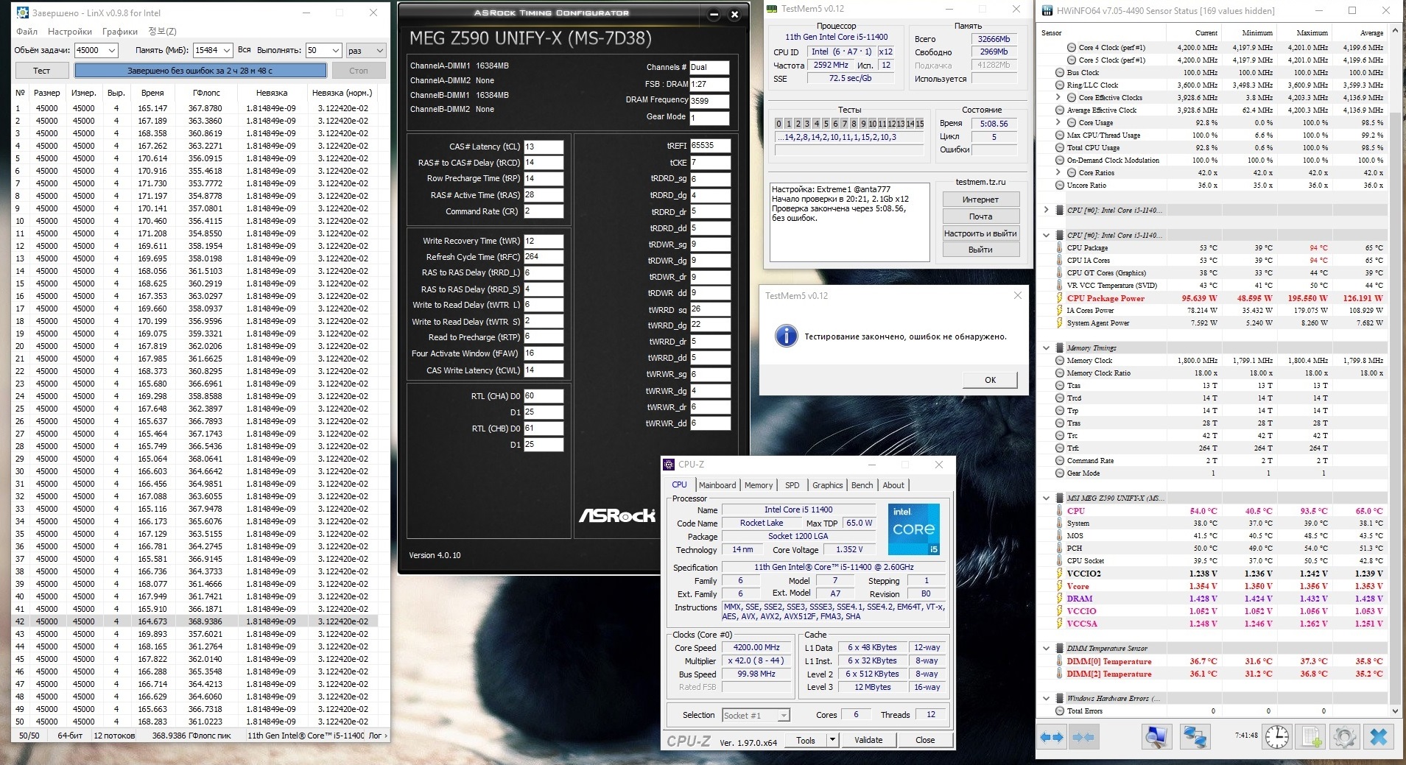The image size is (1406, 765).
Task: Expand Core Effective Clocks in HWiNFO
Action: click(1058, 98)
